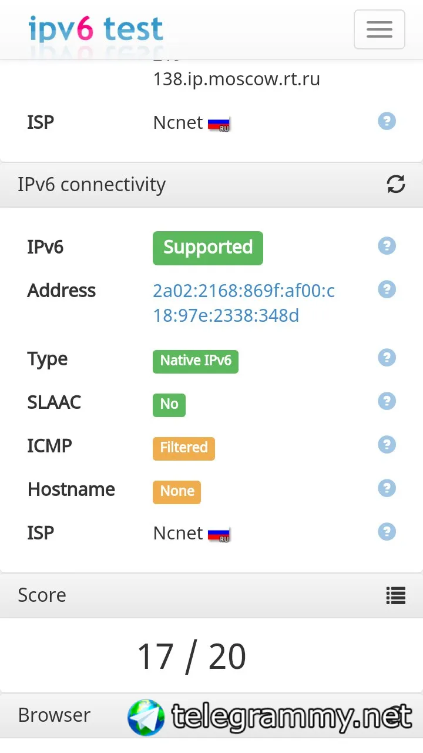
Task: Click the SLAAC No badge
Action: (169, 404)
